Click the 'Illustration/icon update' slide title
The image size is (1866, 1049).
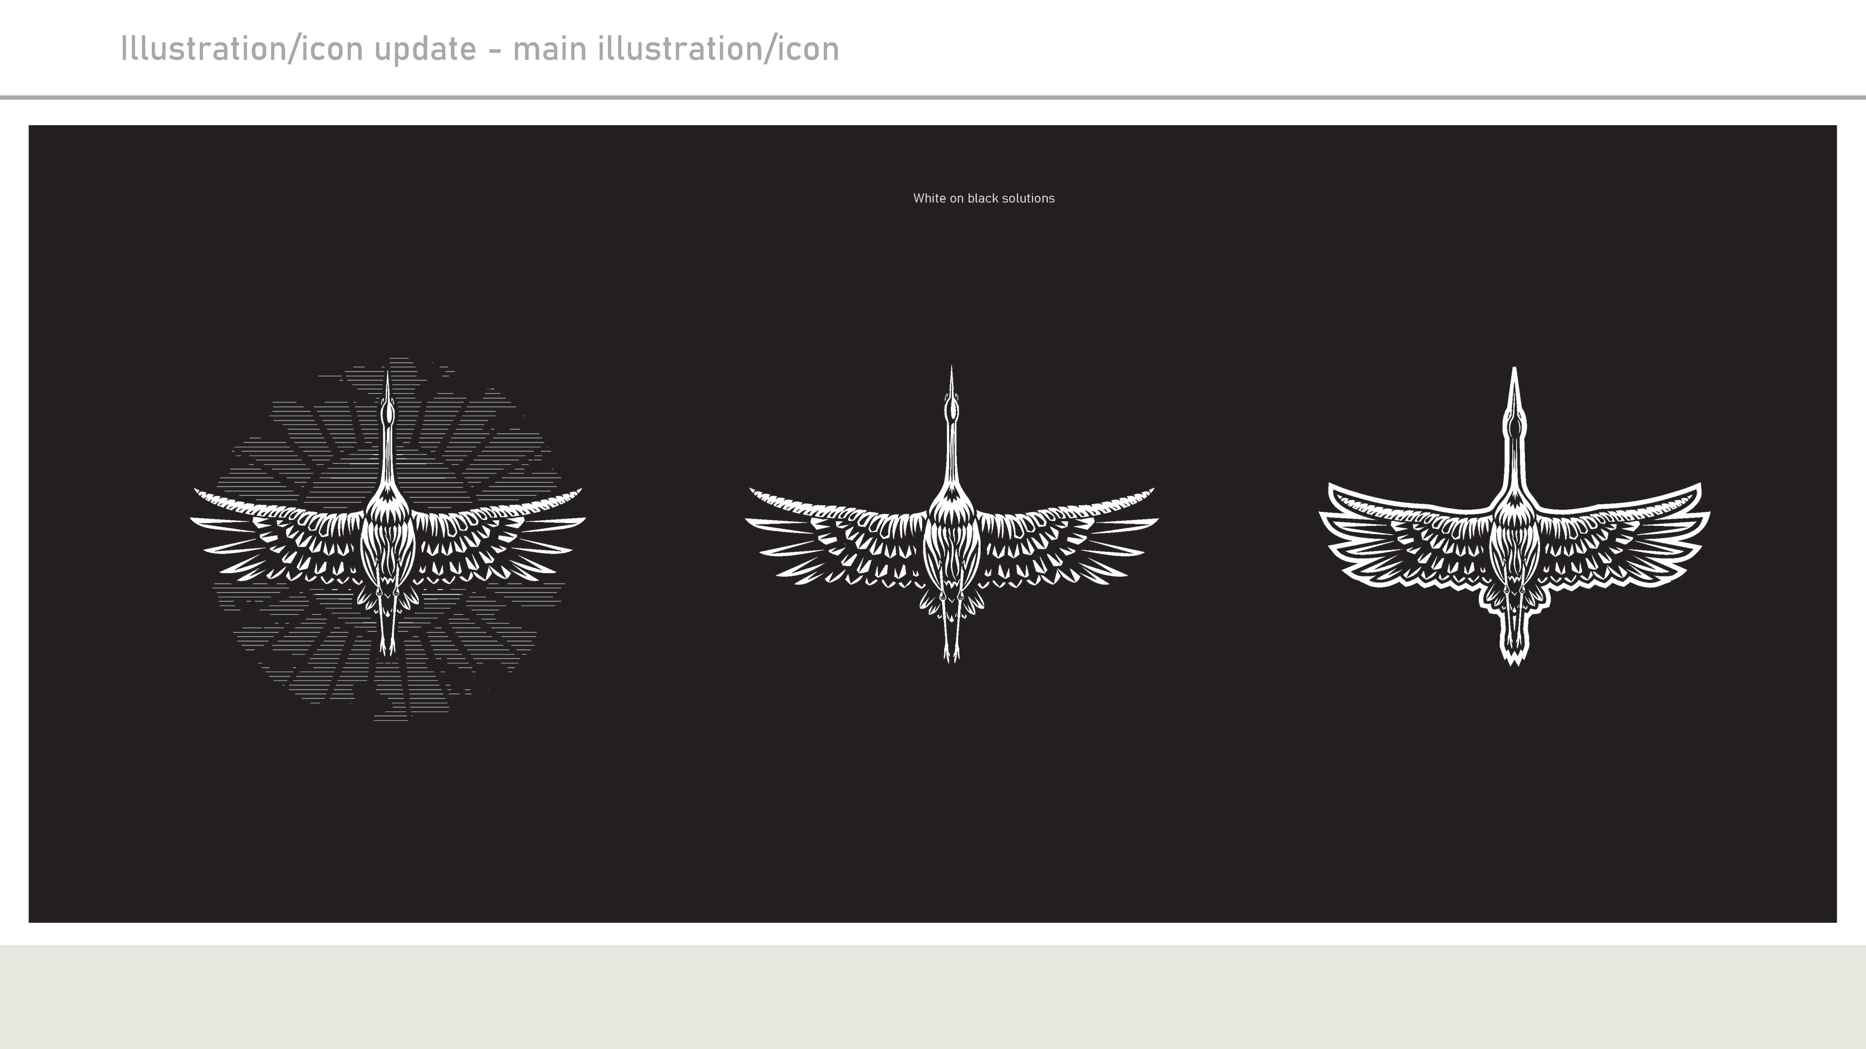point(480,49)
